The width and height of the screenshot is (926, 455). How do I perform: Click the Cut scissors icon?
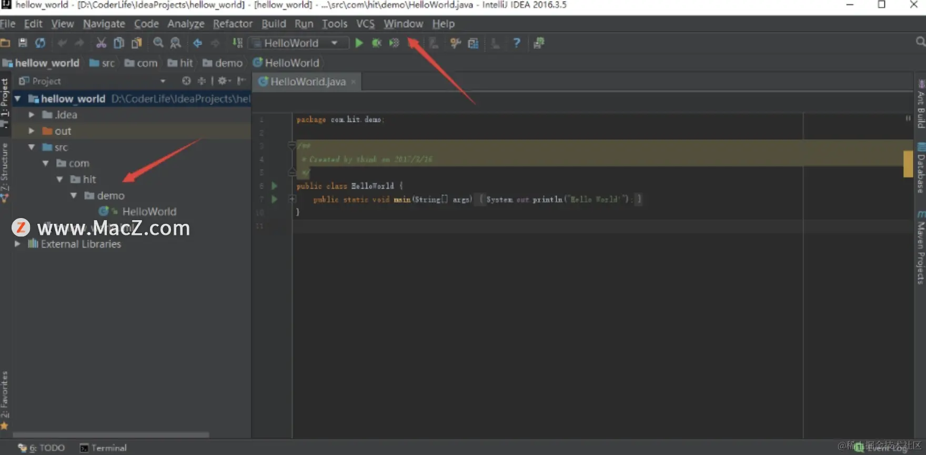101,43
